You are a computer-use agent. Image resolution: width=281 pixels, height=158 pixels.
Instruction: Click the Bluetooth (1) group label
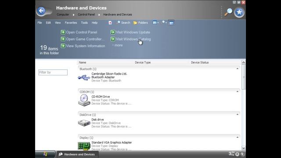[88, 69]
